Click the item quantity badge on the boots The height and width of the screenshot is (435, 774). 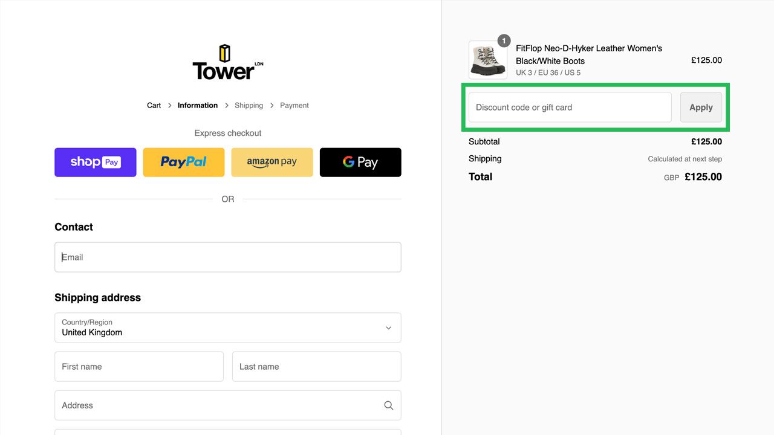coord(504,41)
